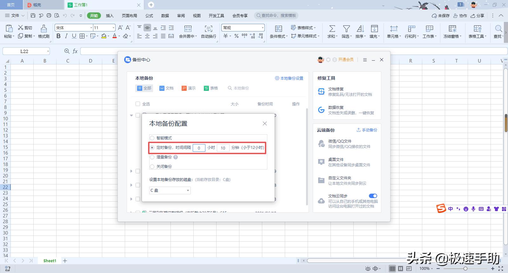Filter backups by Spreadsheets (表格) tab
Image resolution: width=508 pixels, height=273 pixels.
[211, 88]
